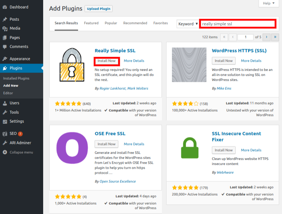Click the Upload Plugin button

point(99,9)
